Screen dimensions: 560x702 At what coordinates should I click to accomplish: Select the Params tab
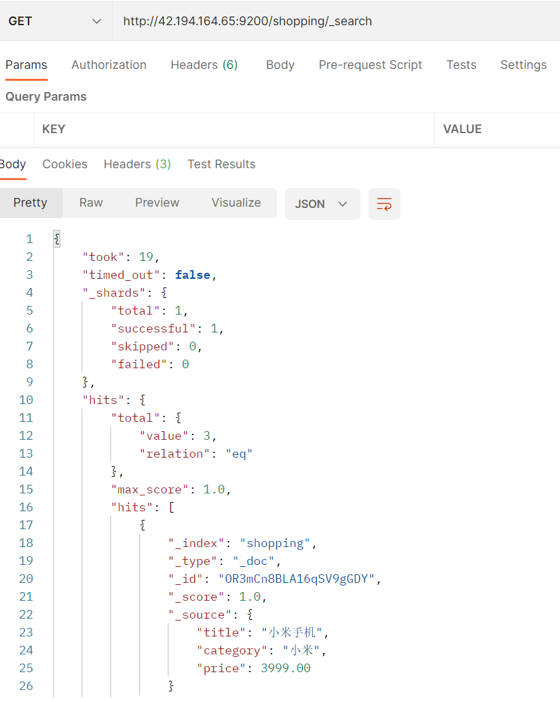[27, 65]
